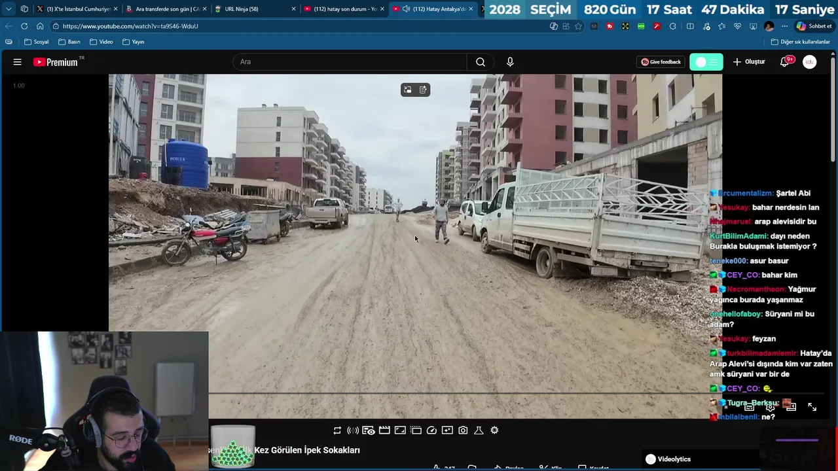
Task: Toggle the green switch in YouTube header
Action: pos(706,62)
